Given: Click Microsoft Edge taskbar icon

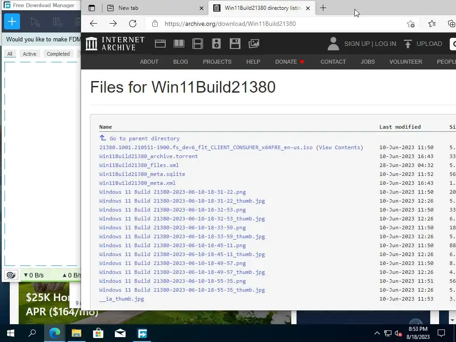Looking at the screenshot, I should point(54,333).
